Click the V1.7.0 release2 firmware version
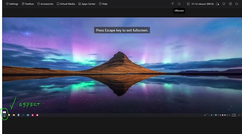Viewport: 242px width, 134px height. tap(202, 4)
